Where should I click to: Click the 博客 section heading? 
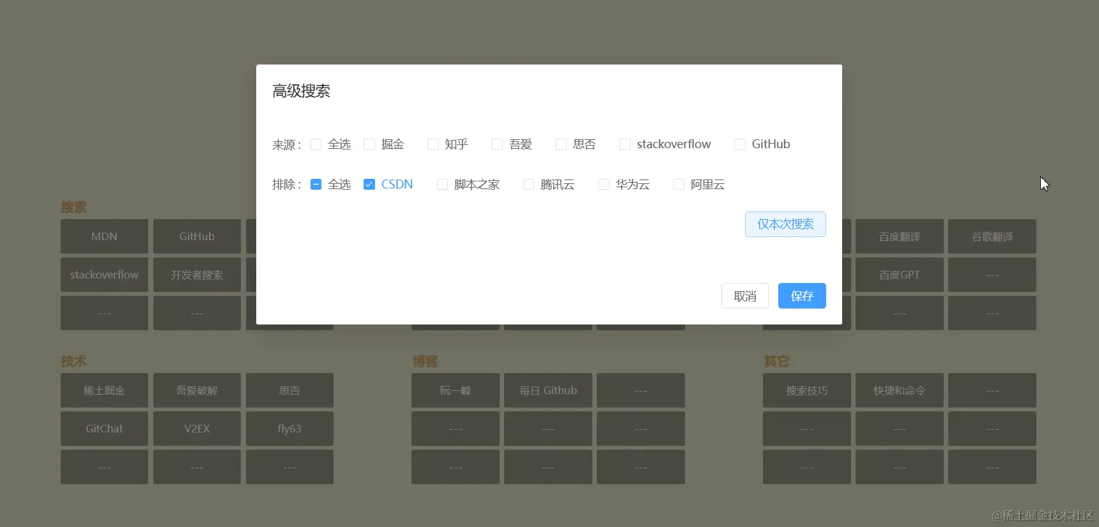pyautogui.click(x=425, y=361)
